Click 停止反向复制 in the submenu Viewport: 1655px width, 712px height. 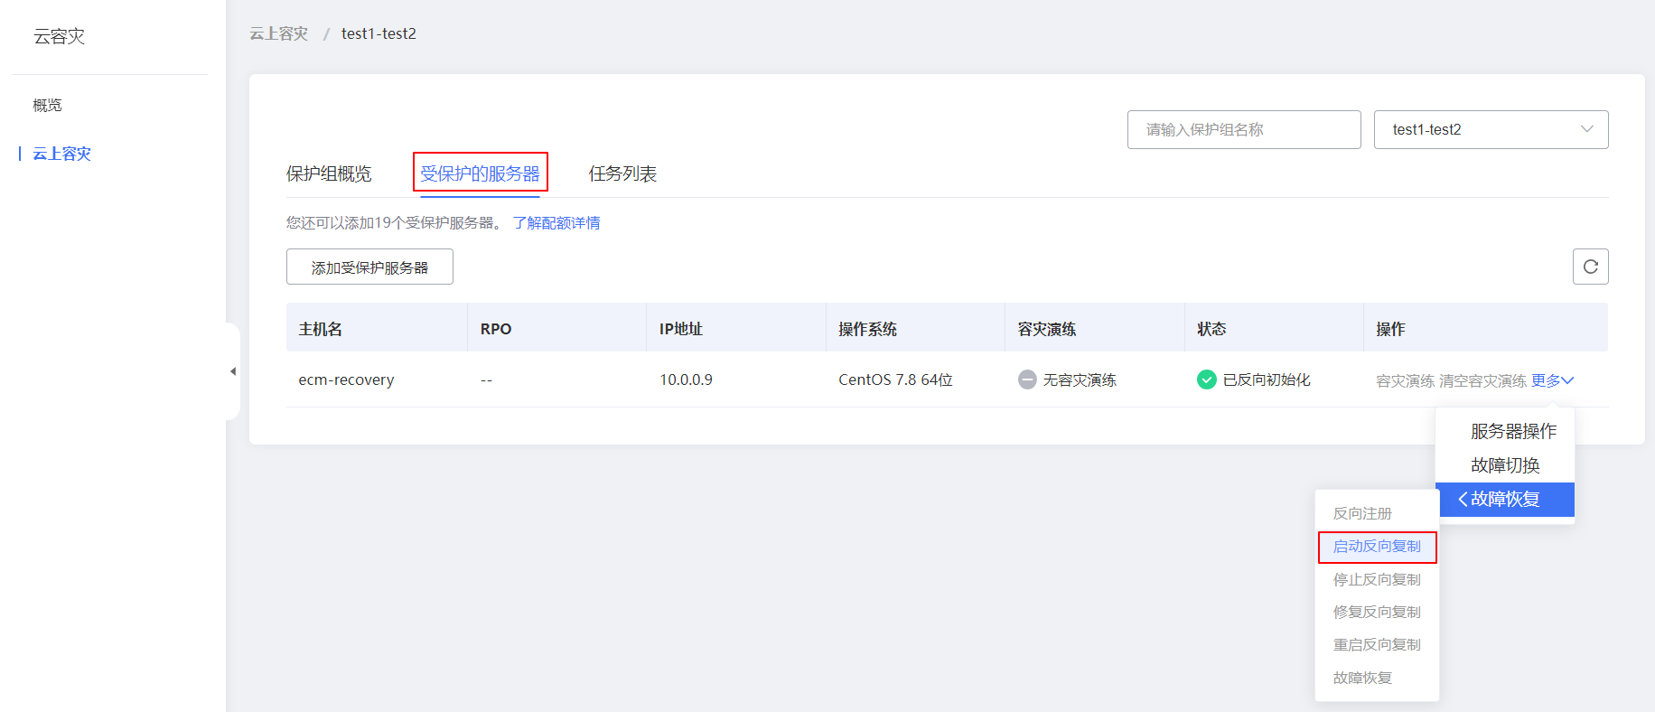1377,579
